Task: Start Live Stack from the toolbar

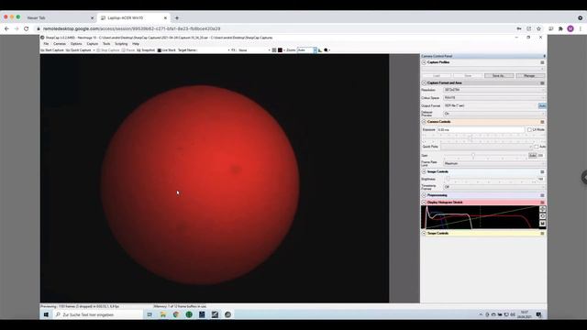Action: (x=167, y=50)
